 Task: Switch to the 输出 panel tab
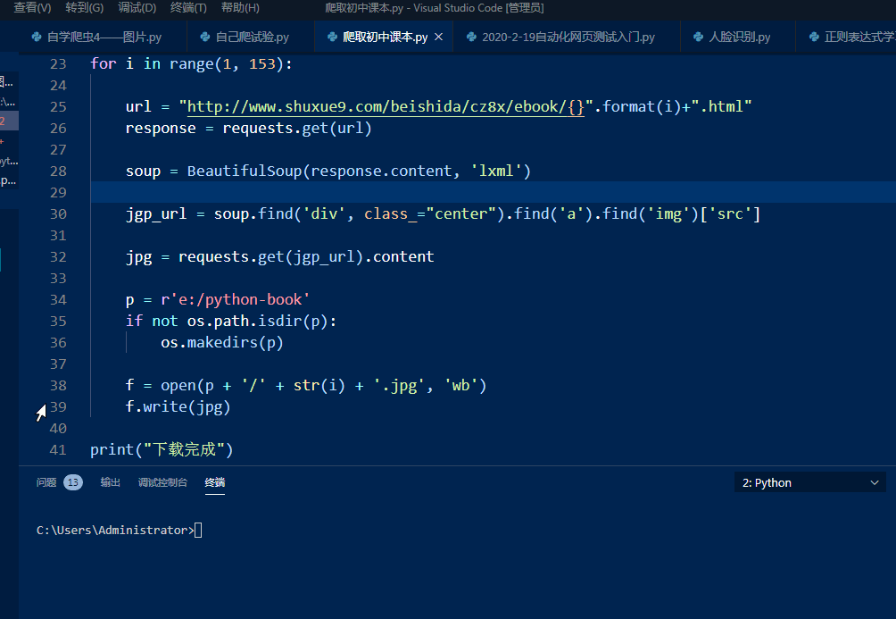click(x=110, y=481)
